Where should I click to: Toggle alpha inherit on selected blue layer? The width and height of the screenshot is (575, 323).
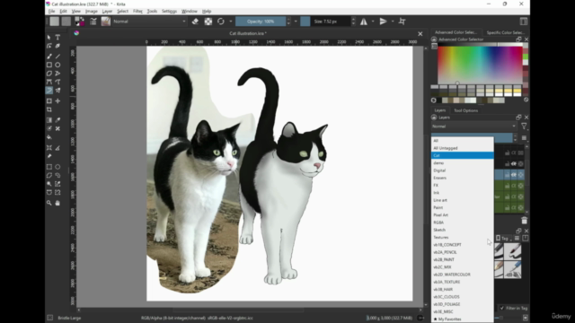point(514,175)
